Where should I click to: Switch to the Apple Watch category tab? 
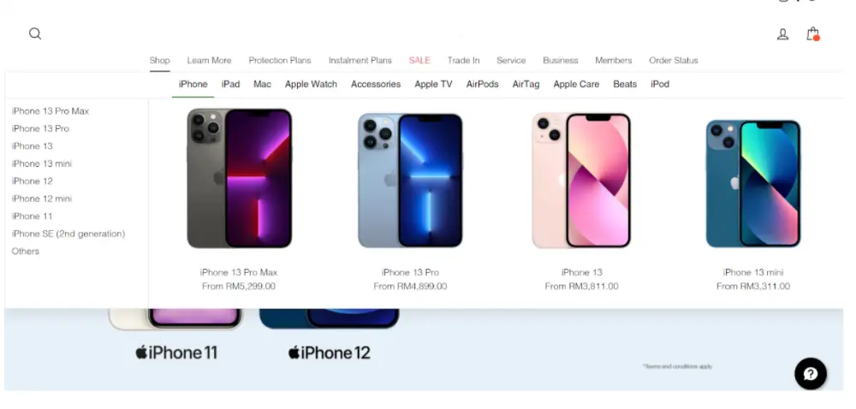311,84
